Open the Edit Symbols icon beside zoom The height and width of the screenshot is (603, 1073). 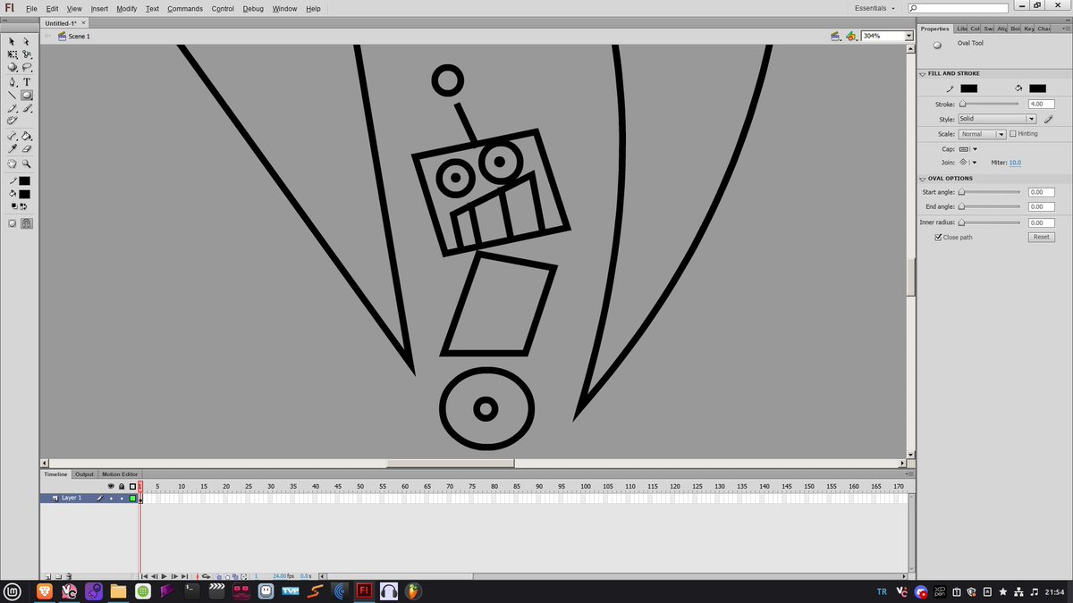852,36
